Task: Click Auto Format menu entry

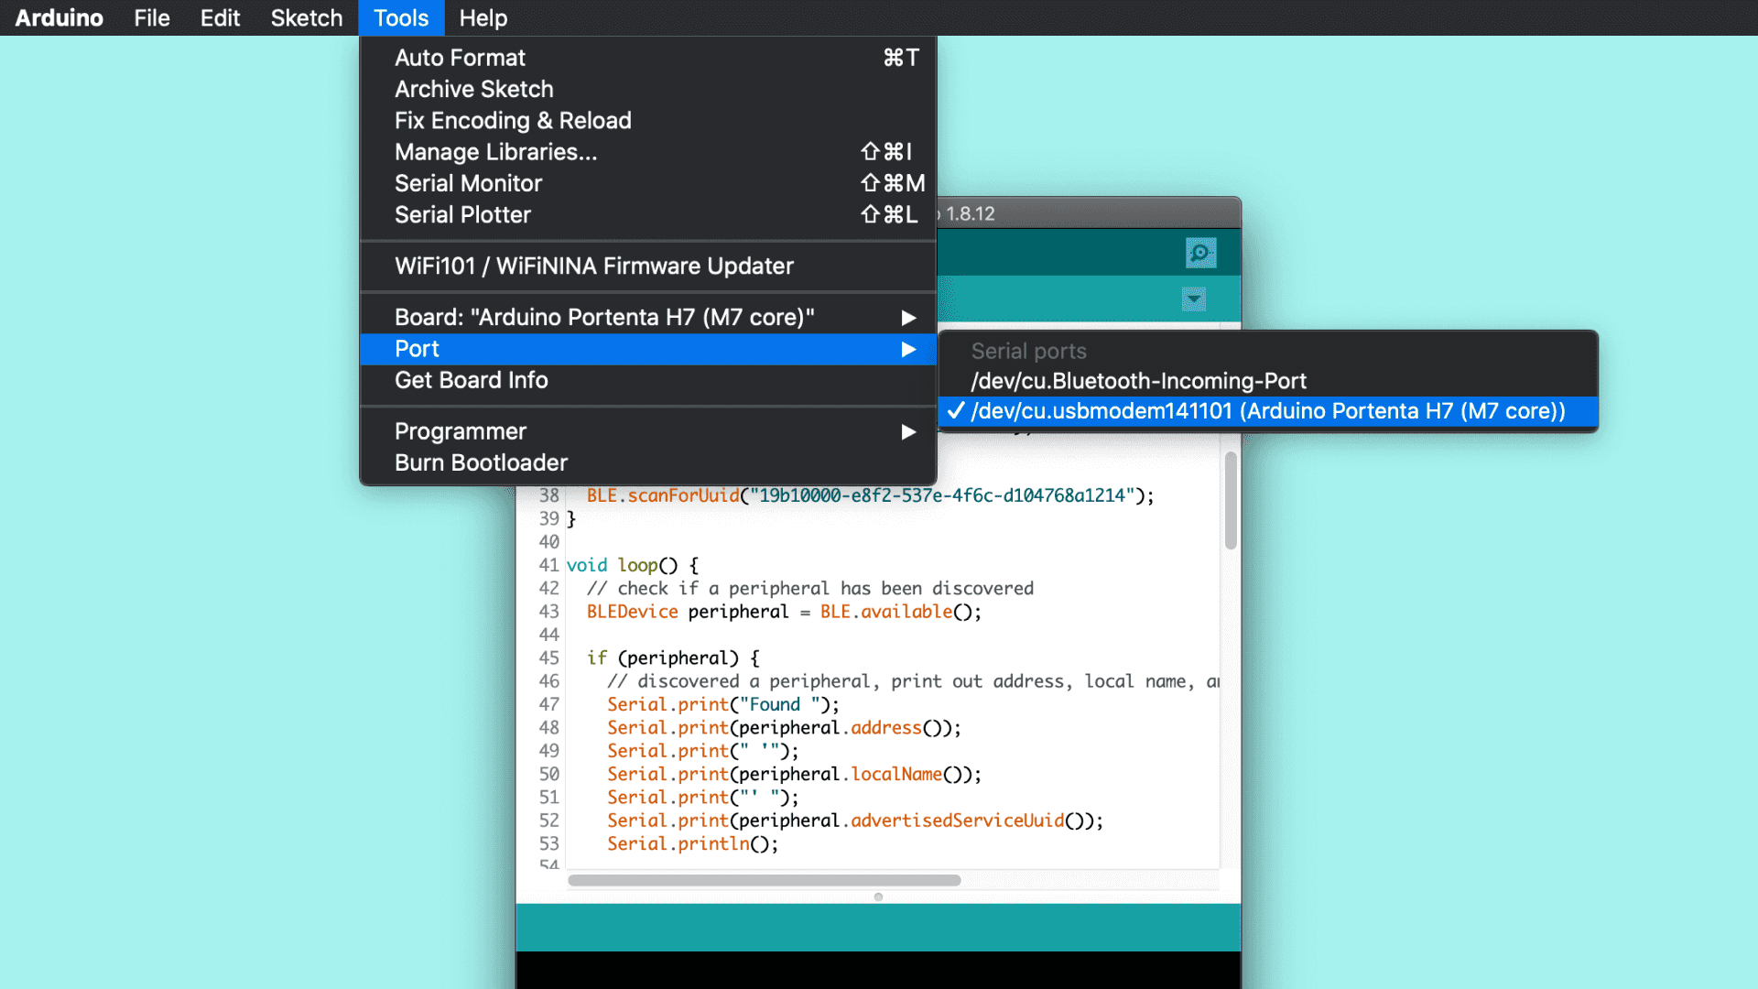Action: (x=460, y=58)
